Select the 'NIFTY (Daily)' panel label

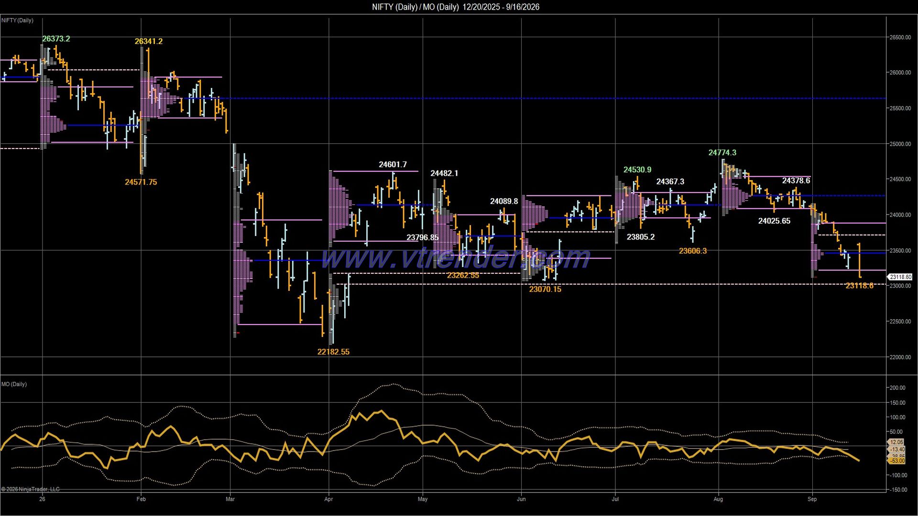18,21
